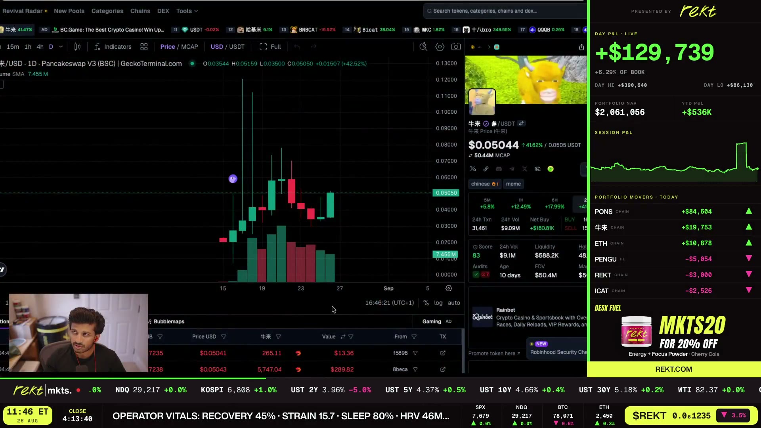Image resolution: width=761 pixels, height=428 pixels.
Task: Search the token on X icon
Action: pos(473,169)
